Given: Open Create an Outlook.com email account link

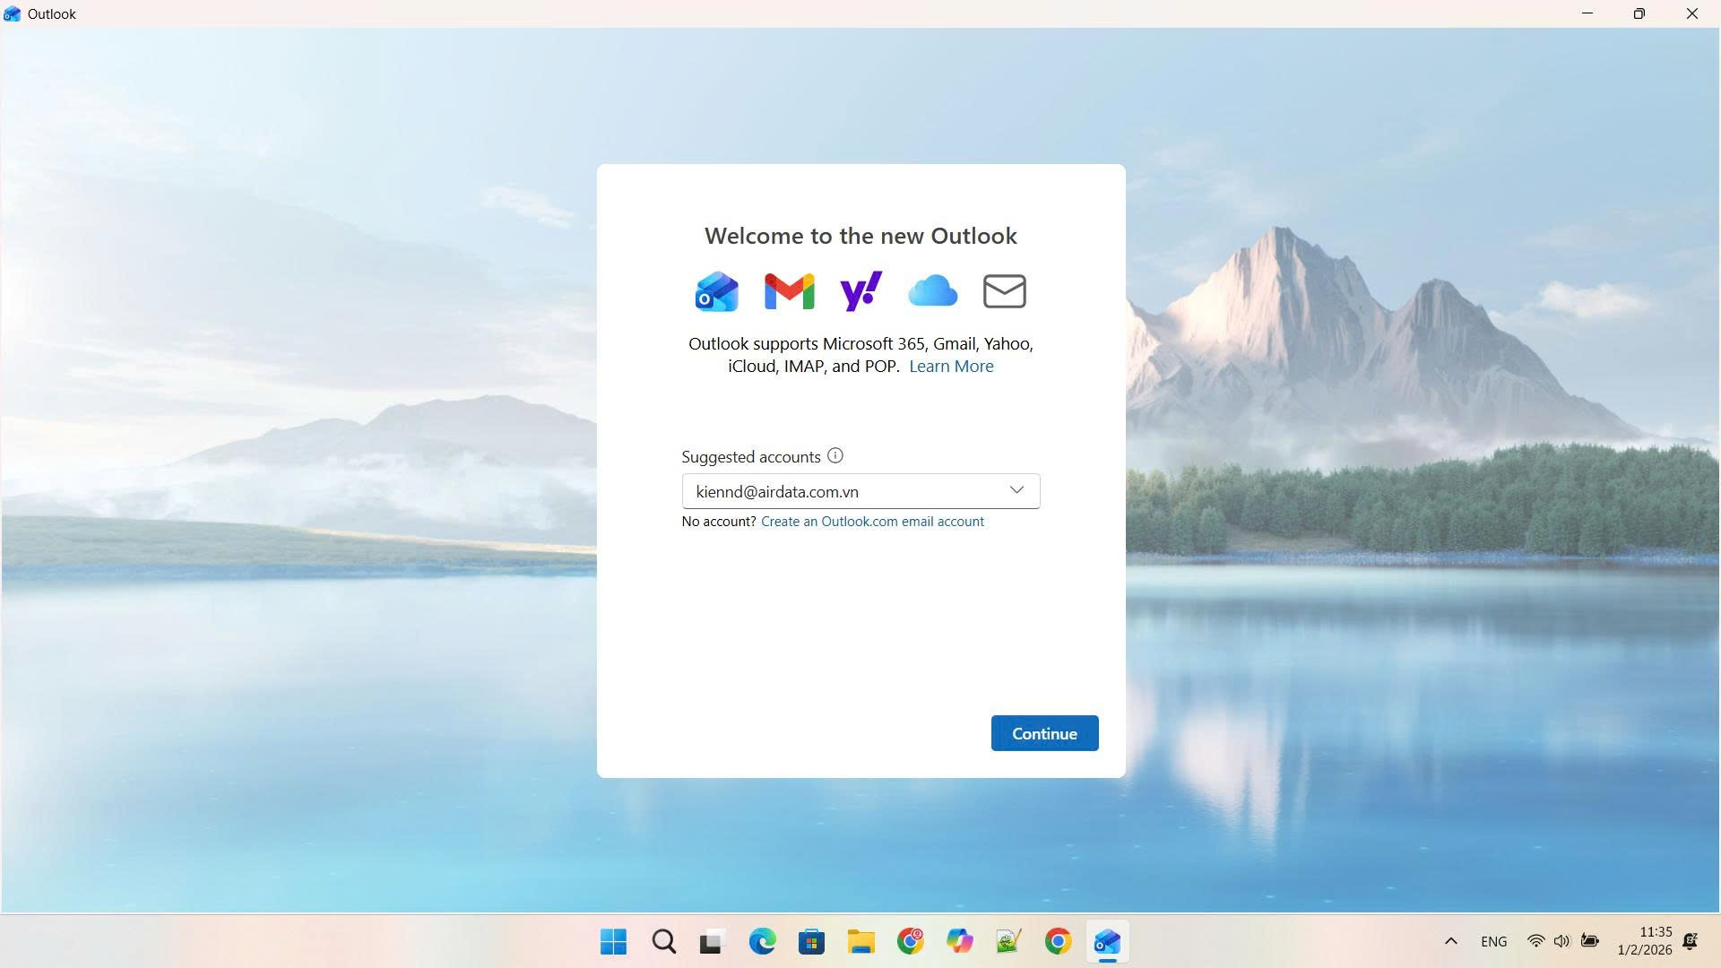Looking at the screenshot, I should pyautogui.click(x=872, y=522).
